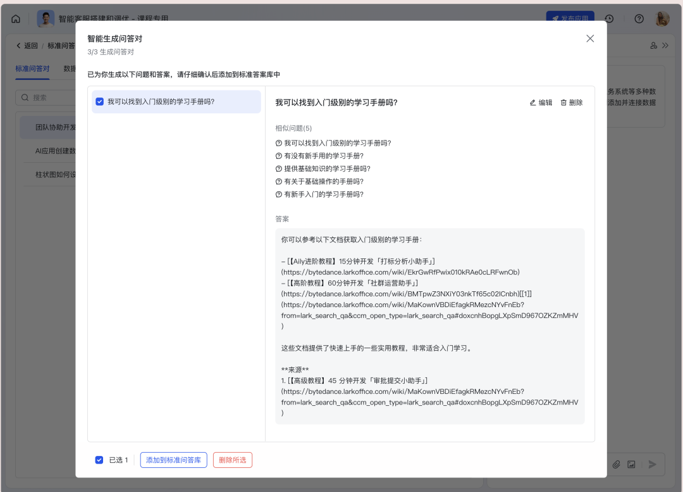Toggle the 已选 1 select-all checkbox
The image size is (683, 492).
click(99, 460)
